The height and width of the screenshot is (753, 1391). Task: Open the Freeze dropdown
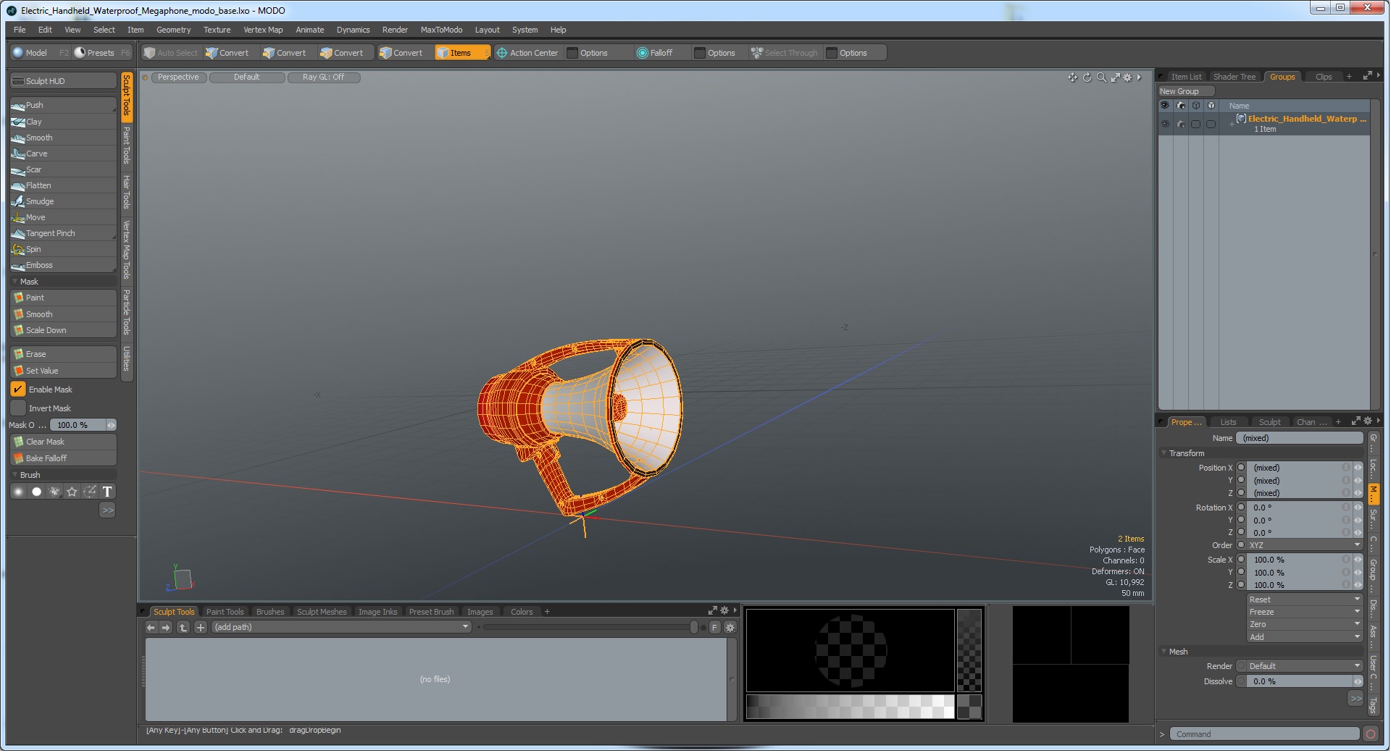tap(1306, 612)
